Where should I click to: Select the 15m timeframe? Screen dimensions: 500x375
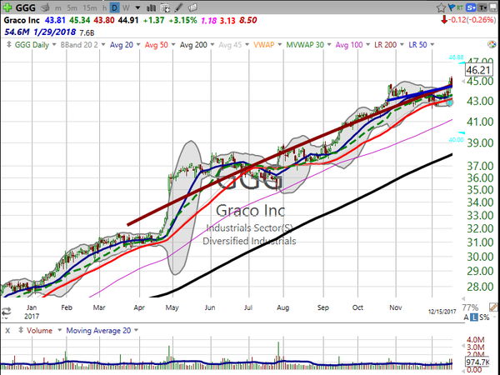point(90,8)
